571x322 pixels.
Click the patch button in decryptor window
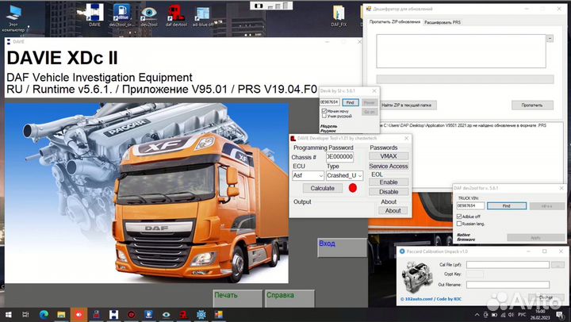tap(532, 105)
